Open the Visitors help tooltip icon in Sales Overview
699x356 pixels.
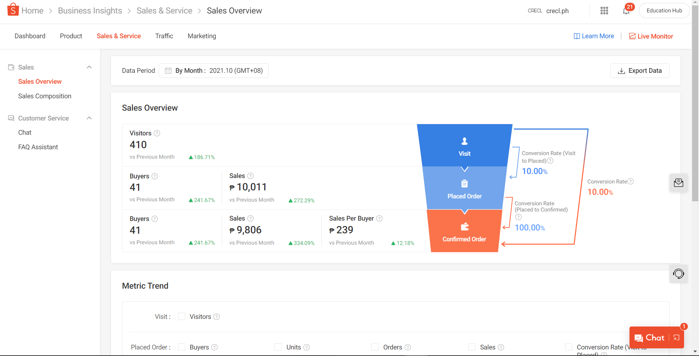coord(157,133)
